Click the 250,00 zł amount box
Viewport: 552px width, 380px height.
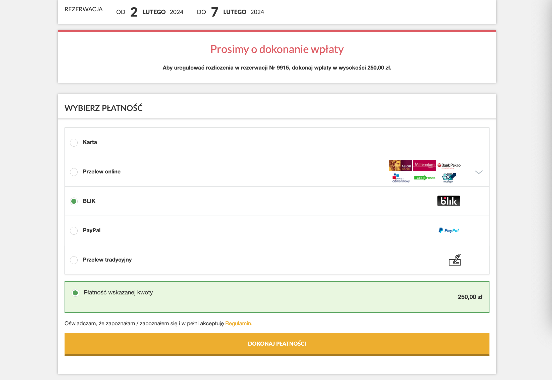(x=470, y=297)
